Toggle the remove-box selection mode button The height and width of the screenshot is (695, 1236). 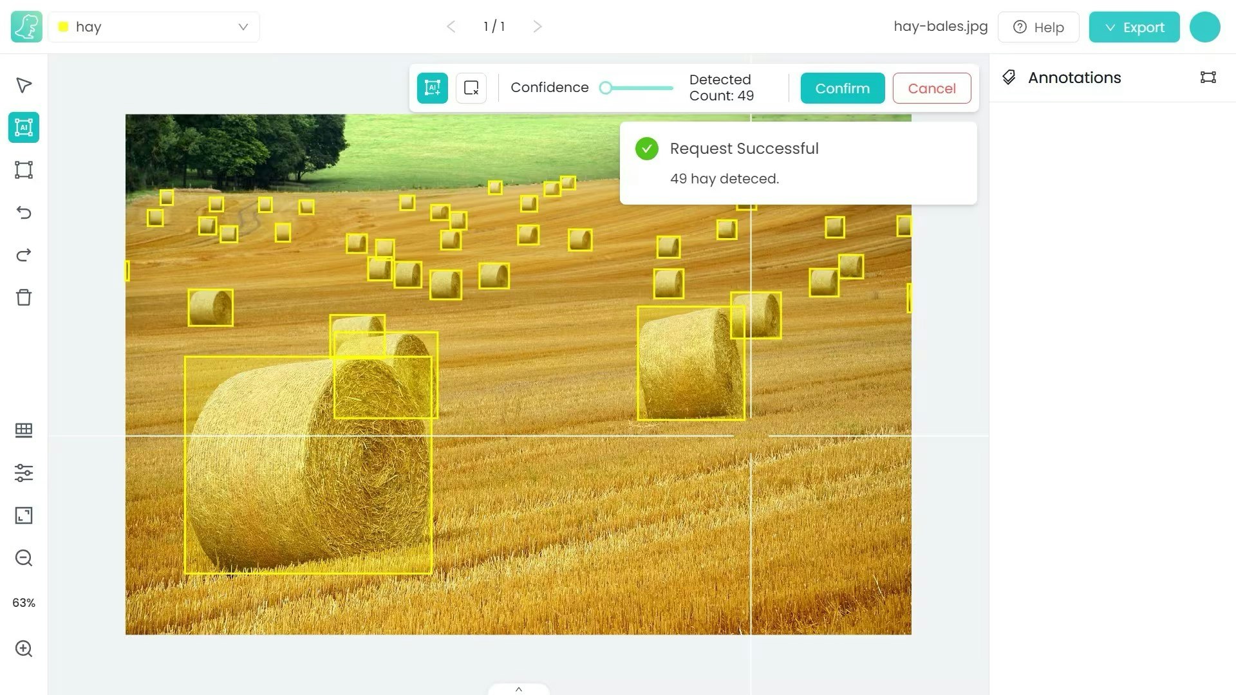tap(471, 88)
